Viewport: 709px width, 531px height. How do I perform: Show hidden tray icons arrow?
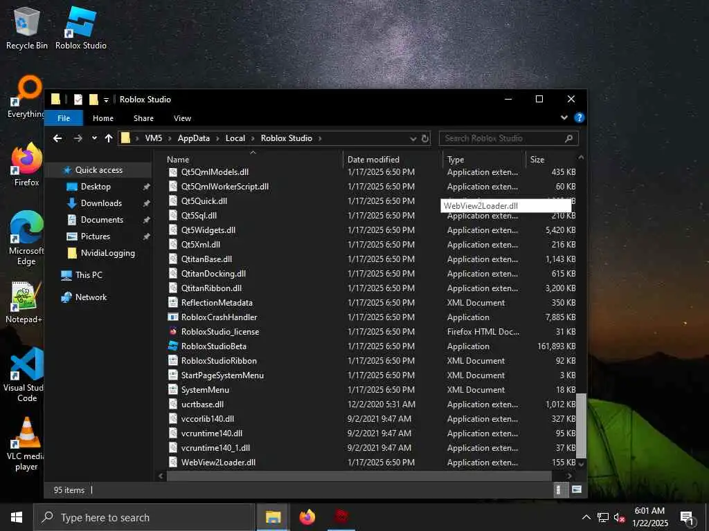click(586, 517)
